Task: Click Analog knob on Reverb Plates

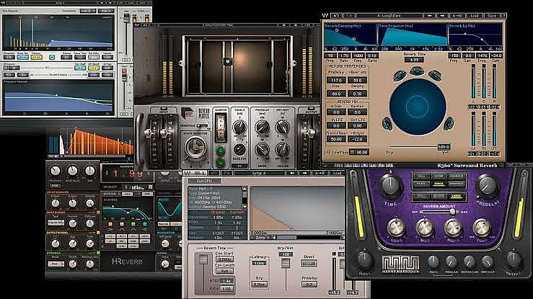Action: [283, 149]
